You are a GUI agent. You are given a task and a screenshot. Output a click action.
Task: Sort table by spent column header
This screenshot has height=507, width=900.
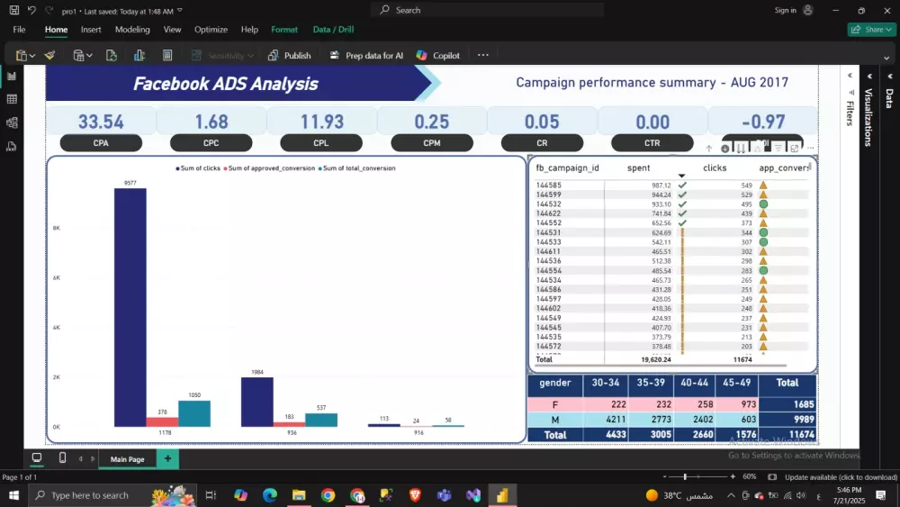point(638,167)
